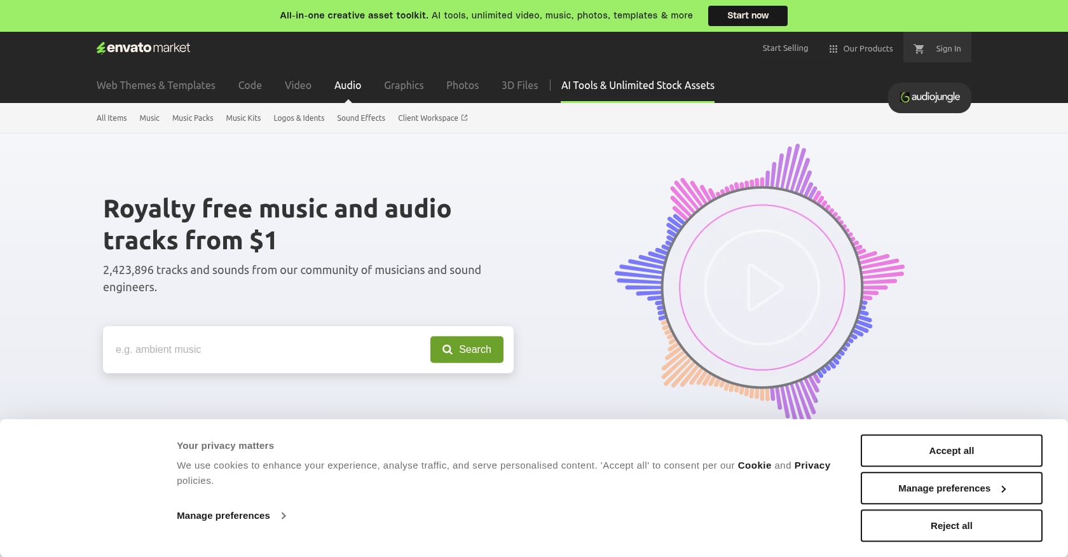Open the Graphics category

click(404, 85)
